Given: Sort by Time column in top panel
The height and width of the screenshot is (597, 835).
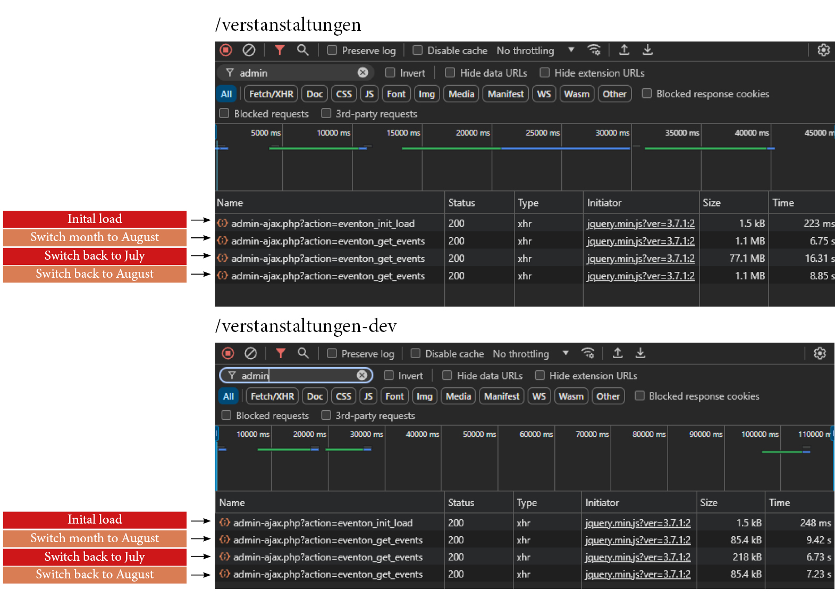Looking at the screenshot, I should [x=802, y=203].
